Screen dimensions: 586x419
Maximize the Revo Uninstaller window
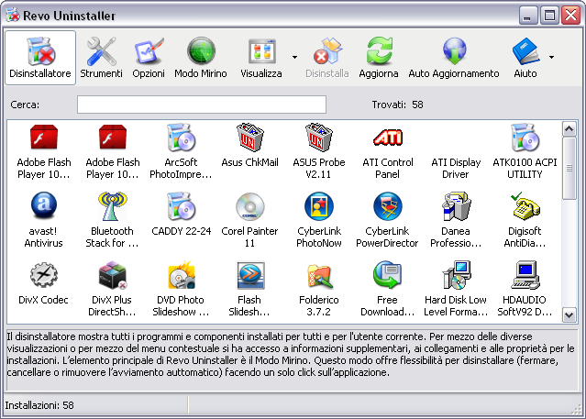(x=549, y=16)
